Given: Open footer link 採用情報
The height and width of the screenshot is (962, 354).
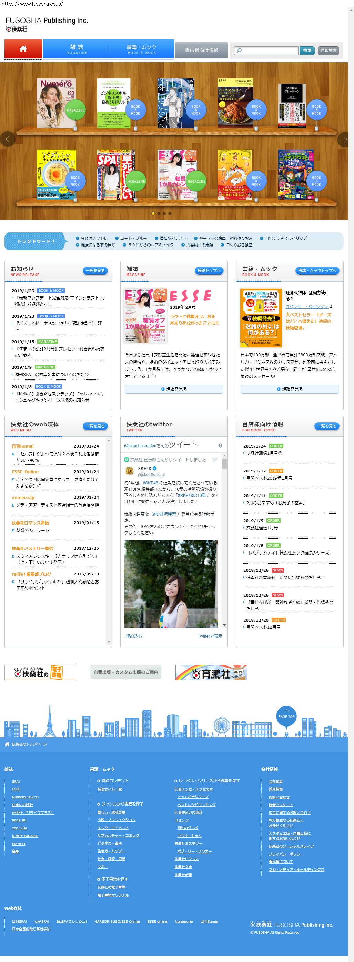Looking at the screenshot, I should (x=276, y=789).
